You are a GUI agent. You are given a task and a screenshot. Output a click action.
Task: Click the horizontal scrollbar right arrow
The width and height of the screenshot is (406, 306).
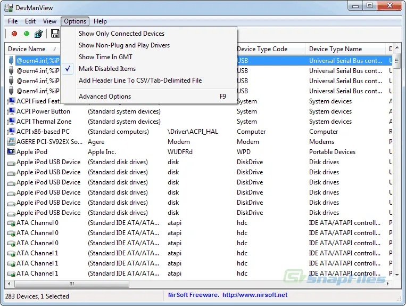click(x=387, y=284)
